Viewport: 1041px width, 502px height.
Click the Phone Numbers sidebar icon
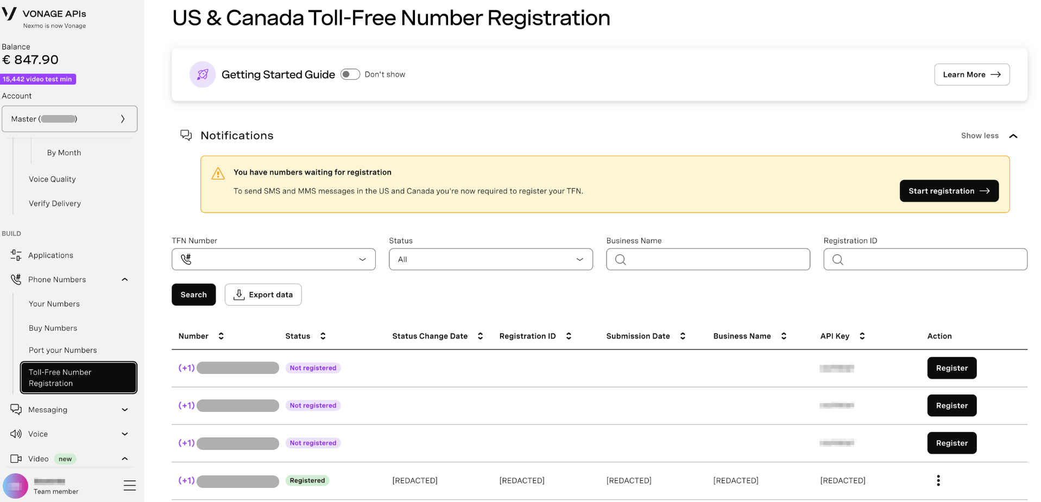16,279
